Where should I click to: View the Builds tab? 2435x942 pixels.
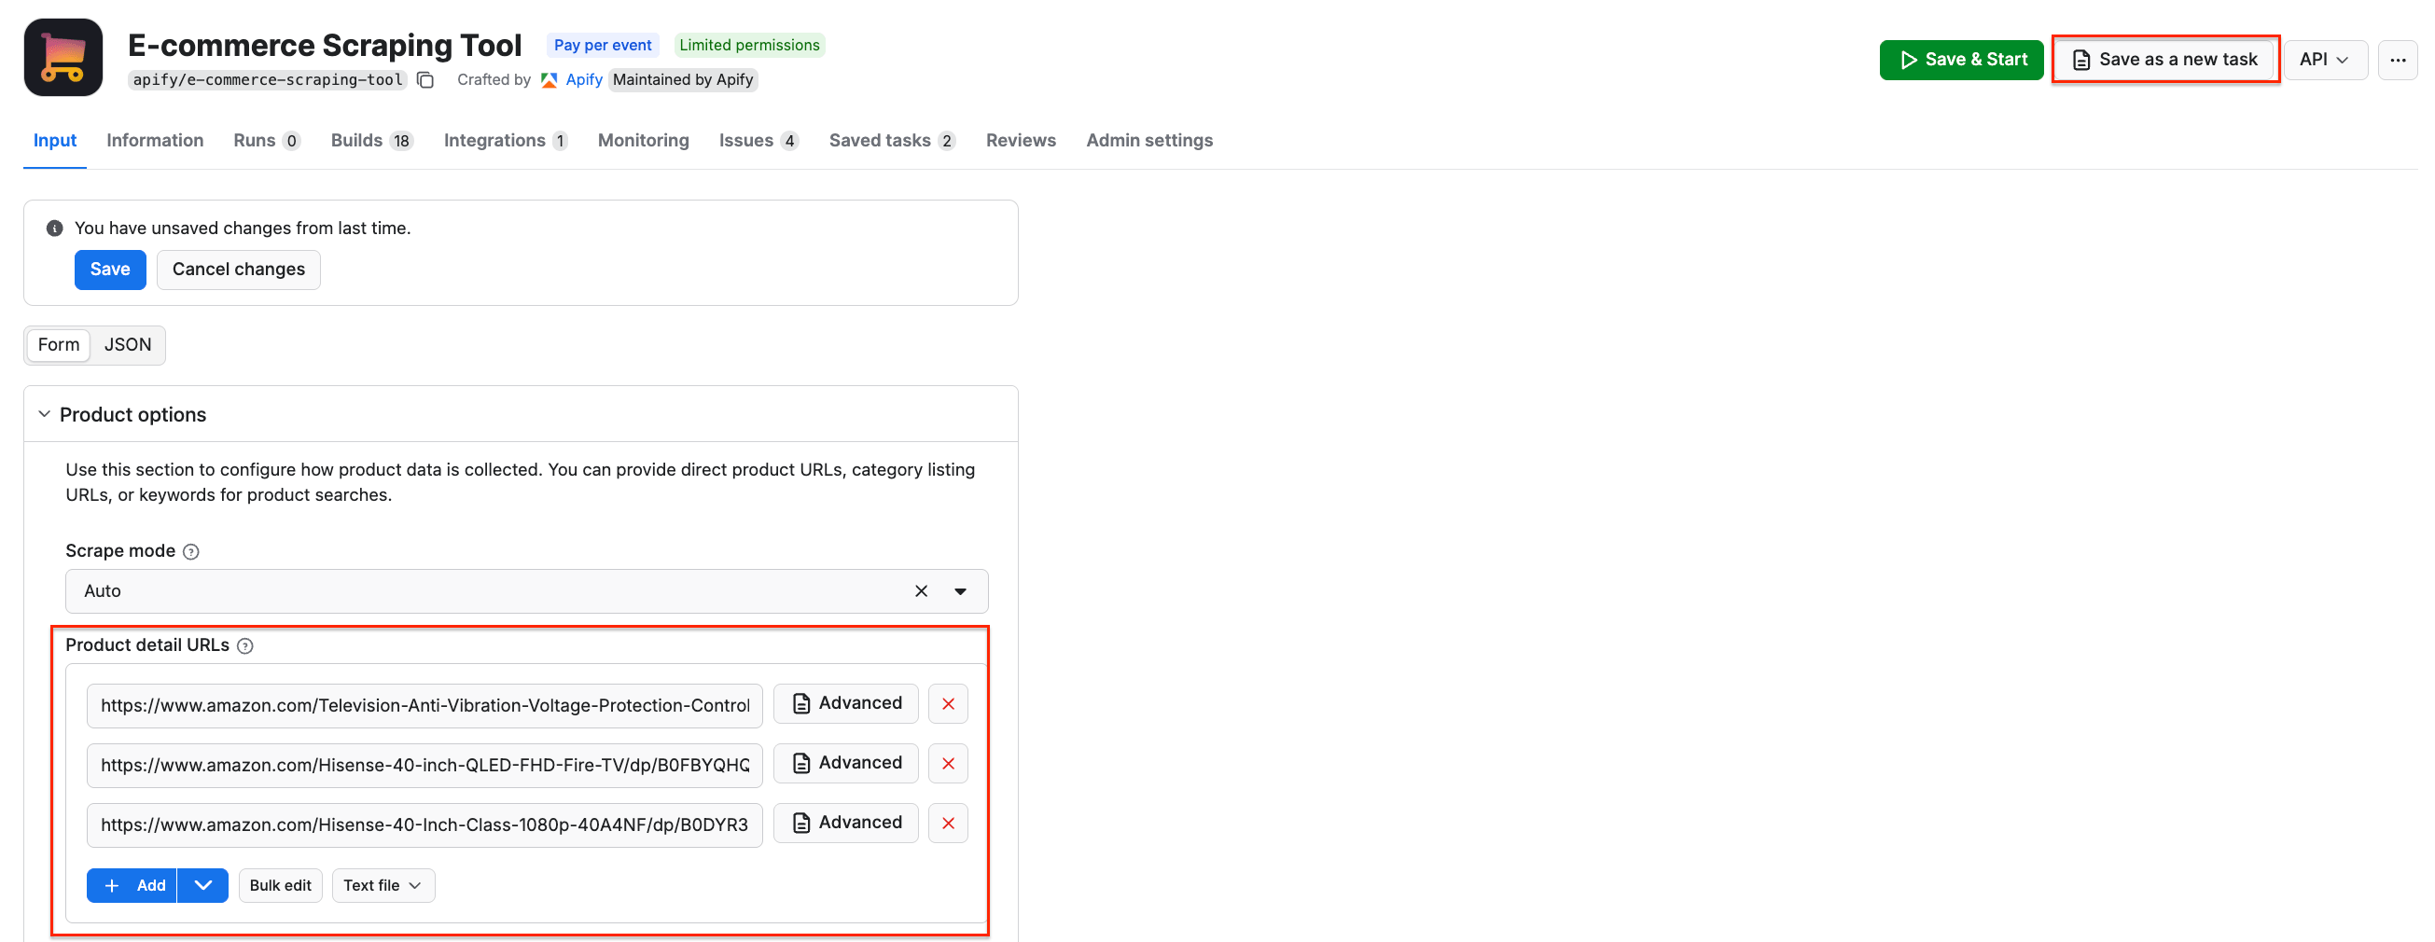click(x=371, y=141)
